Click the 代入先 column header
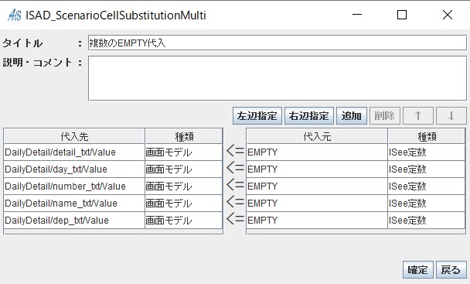470x284 pixels. 74,137
